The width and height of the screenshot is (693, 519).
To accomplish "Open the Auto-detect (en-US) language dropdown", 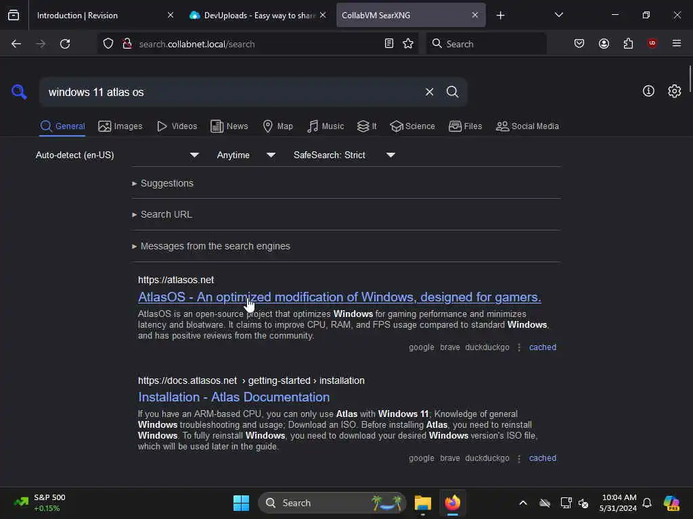I will coord(117,155).
